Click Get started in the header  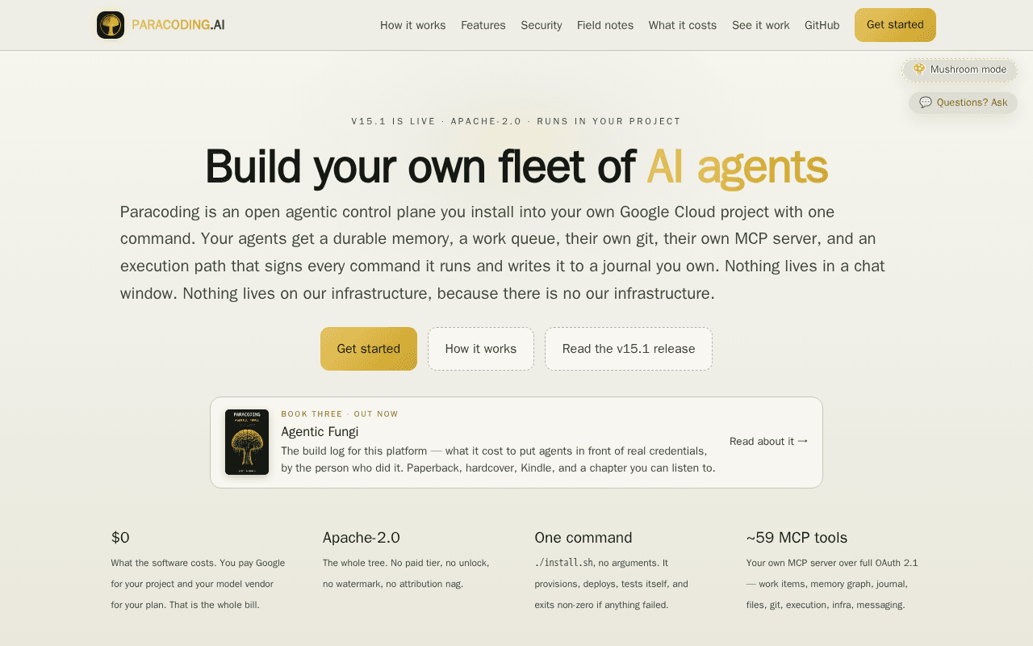[x=895, y=25]
